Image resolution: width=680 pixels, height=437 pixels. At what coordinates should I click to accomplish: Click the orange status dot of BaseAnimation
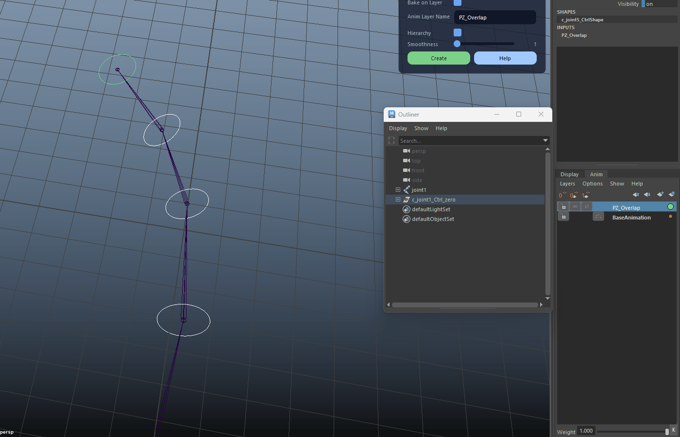670,217
